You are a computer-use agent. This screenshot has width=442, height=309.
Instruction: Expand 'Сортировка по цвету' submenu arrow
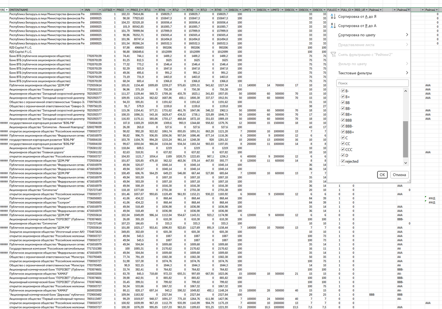[x=407, y=35]
